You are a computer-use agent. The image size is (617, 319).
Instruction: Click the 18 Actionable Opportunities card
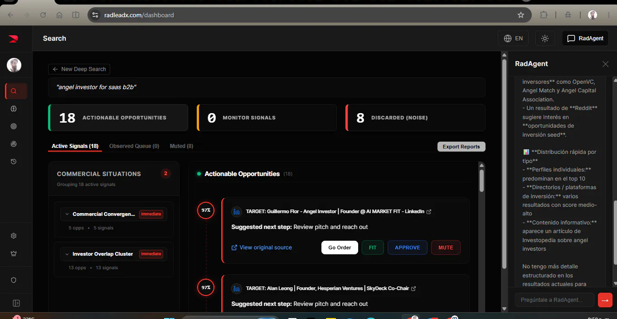[x=118, y=118]
